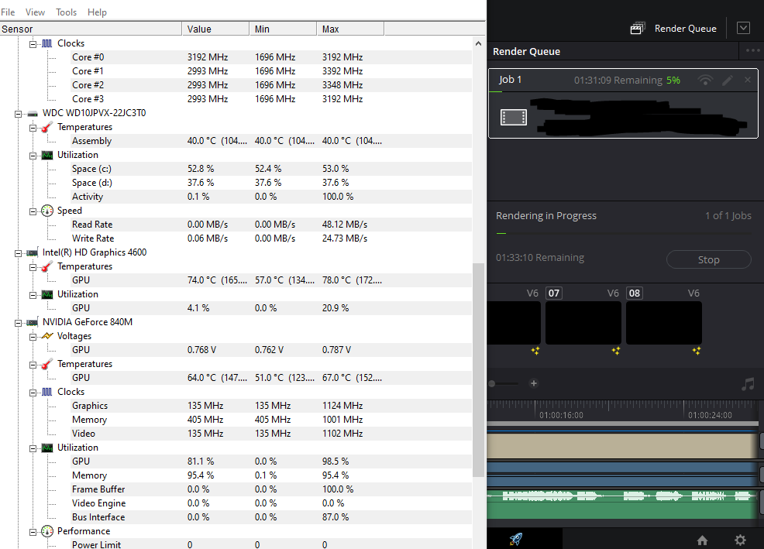This screenshot has width=764, height=549.
Task: Remove Job 1 with the X icon
Action: pyautogui.click(x=748, y=80)
